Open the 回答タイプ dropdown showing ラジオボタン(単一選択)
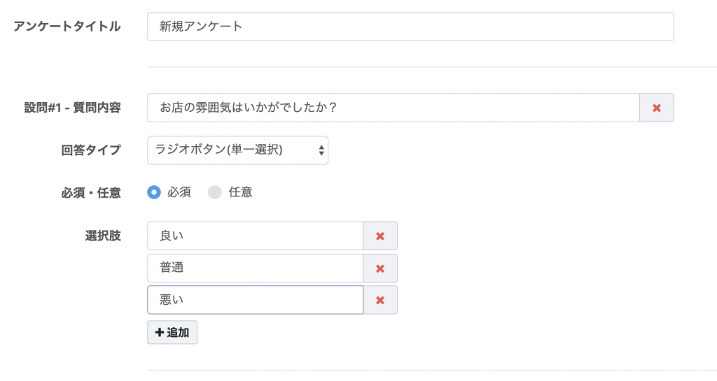This screenshot has width=717, height=381. tap(238, 150)
